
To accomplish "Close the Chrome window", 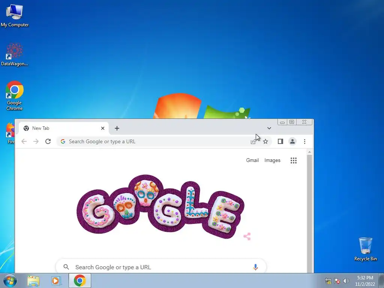I will click(304, 122).
